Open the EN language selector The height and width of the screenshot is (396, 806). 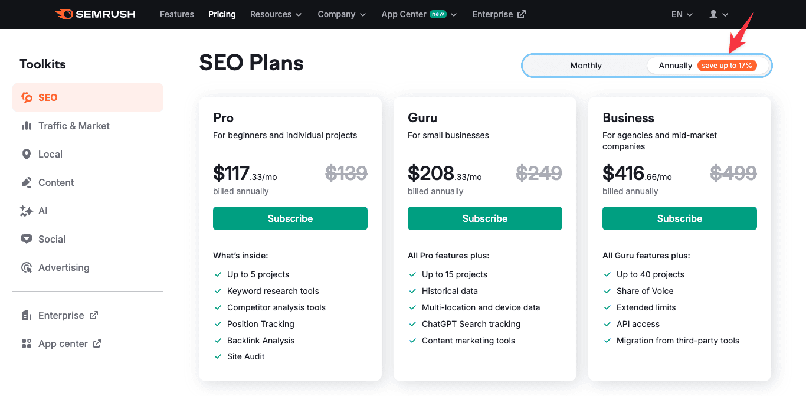[682, 14]
